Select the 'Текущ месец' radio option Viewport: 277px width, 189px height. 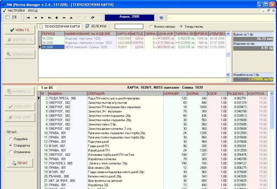[x=181, y=26]
